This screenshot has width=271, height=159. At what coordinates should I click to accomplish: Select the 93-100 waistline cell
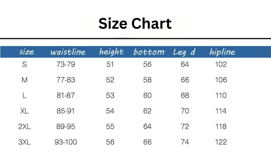click(x=66, y=142)
